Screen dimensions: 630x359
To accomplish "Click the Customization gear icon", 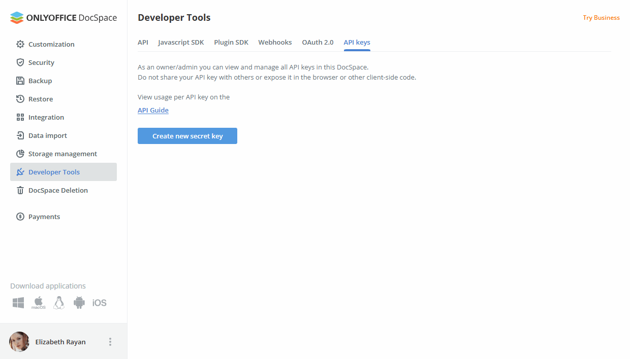I will (x=20, y=44).
